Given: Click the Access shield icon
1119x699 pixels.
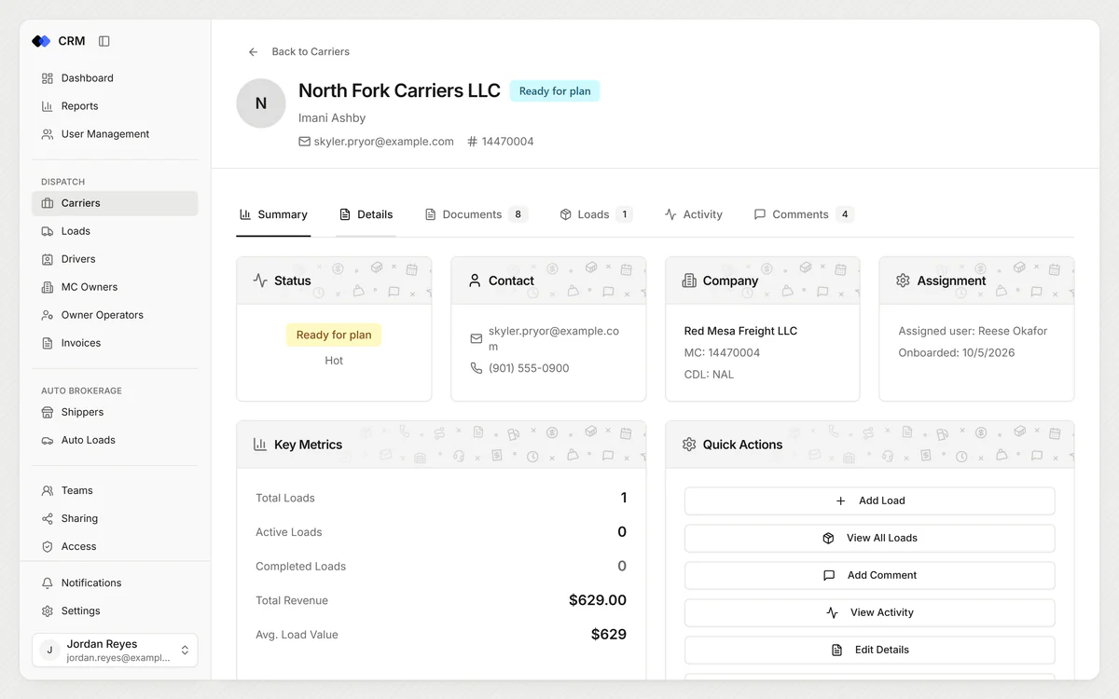Looking at the screenshot, I should tap(48, 546).
